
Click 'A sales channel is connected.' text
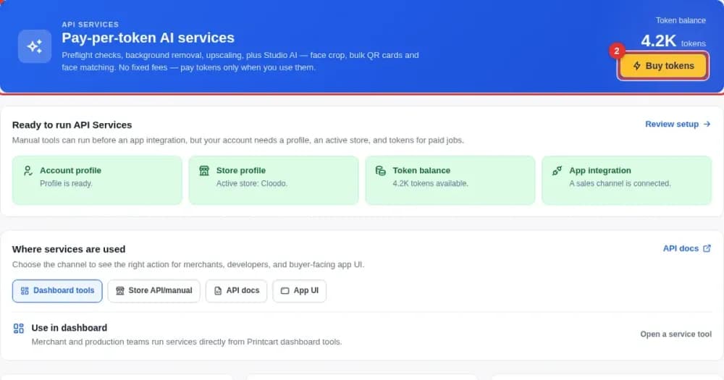coord(620,184)
